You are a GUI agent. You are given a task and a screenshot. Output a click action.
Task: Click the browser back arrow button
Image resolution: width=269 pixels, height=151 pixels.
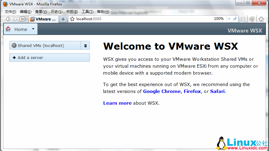pos(8,19)
